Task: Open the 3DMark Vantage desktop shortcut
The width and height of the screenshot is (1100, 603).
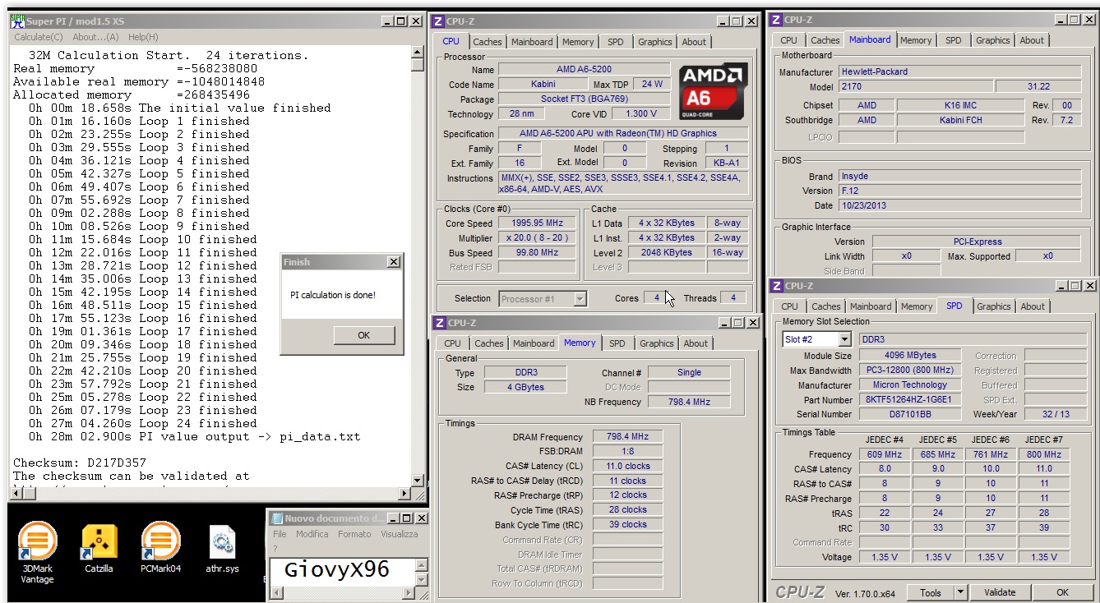Action: point(37,551)
